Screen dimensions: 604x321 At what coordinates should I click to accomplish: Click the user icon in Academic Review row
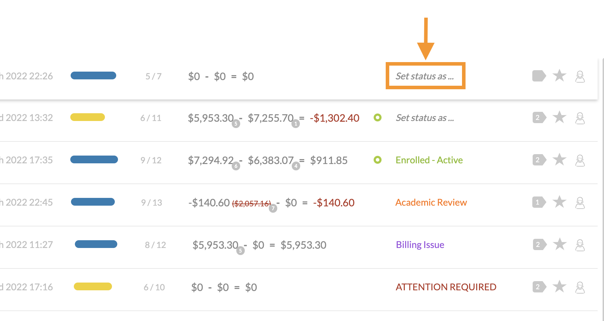tap(580, 203)
